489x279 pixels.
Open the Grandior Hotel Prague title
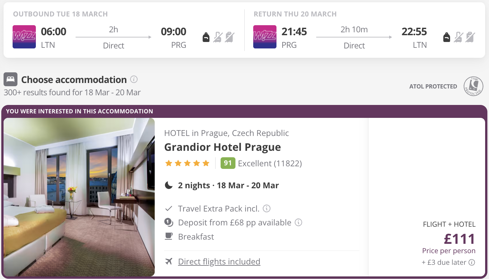pos(223,147)
